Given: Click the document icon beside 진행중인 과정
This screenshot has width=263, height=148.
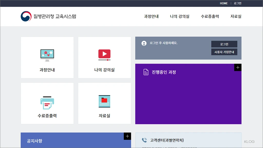Looking at the screenshot, I should click(x=145, y=72).
